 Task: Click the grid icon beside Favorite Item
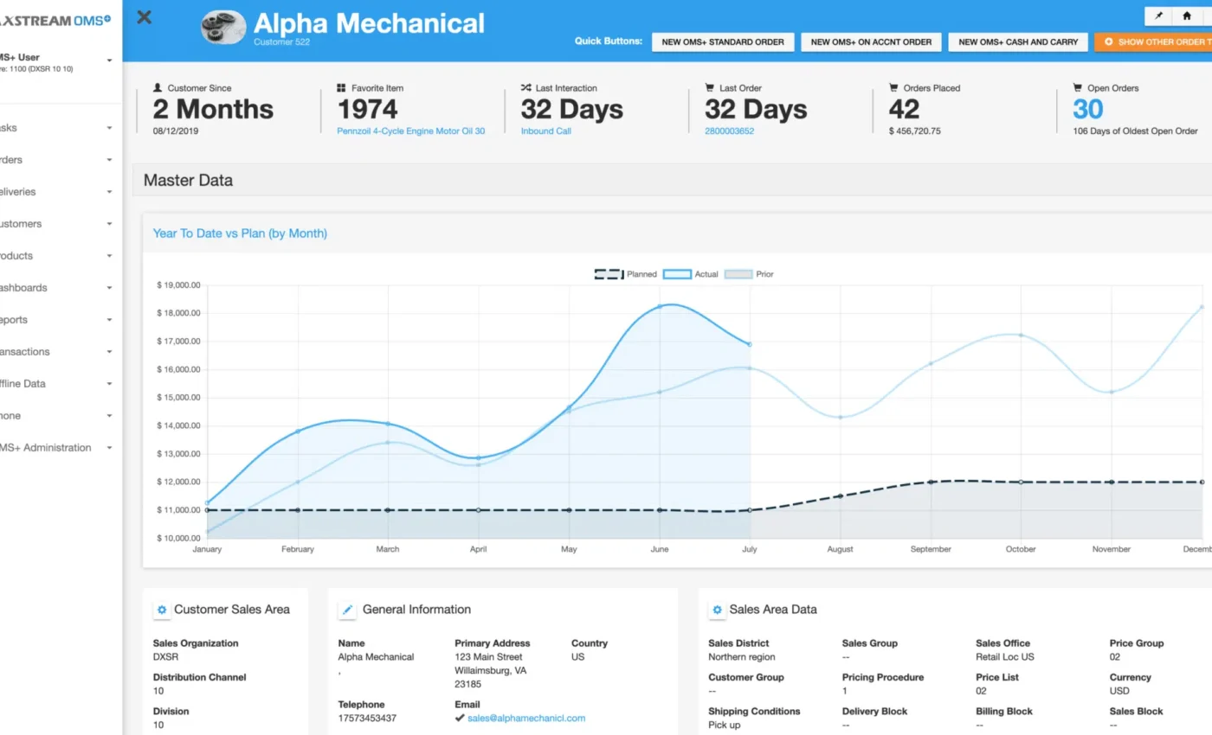[x=342, y=88]
